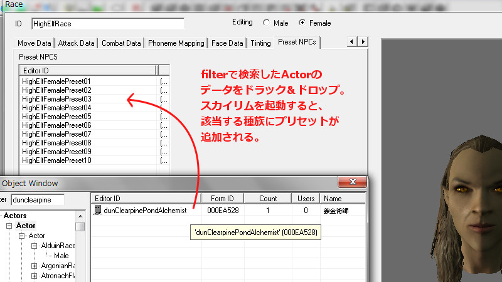Screen dimensions: 502x282
Task: Select HighElfFemalePreset07 in the list
Action: [x=56, y=134]
